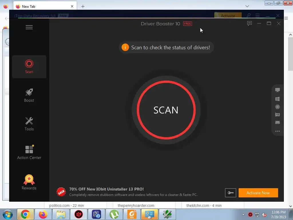Screen dimensions: 293x220
Task: Switch to Firefox in the taskbar
Action: click(43, 214)
